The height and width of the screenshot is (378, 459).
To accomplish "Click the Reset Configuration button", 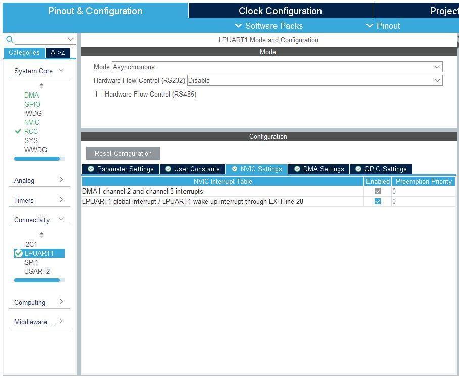I will [123, 153].
